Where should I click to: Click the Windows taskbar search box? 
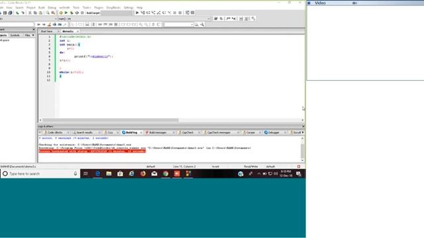40,173
